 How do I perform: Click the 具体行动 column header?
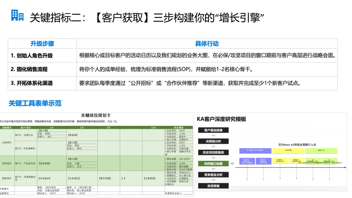pos(207,44)
